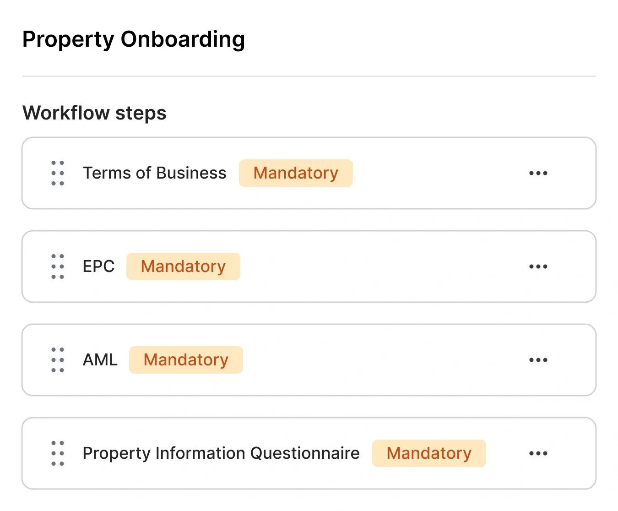Select the Property Information Questionnaire step label
This screenshot has height=511, width=618.
(x=221, y=453)
